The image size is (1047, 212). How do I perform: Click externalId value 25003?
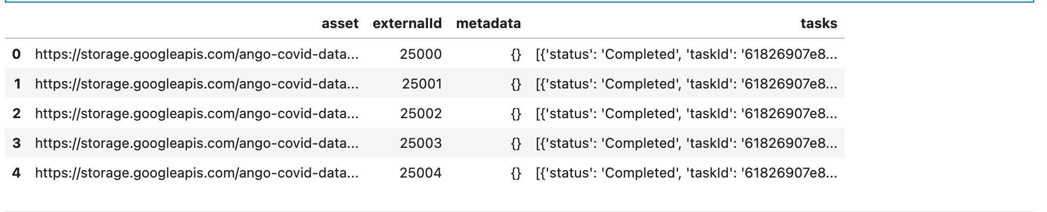pyautogui.click(x=421, y=143)
